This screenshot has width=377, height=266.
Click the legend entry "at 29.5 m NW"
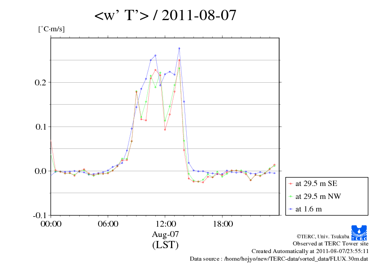(318, 196)
